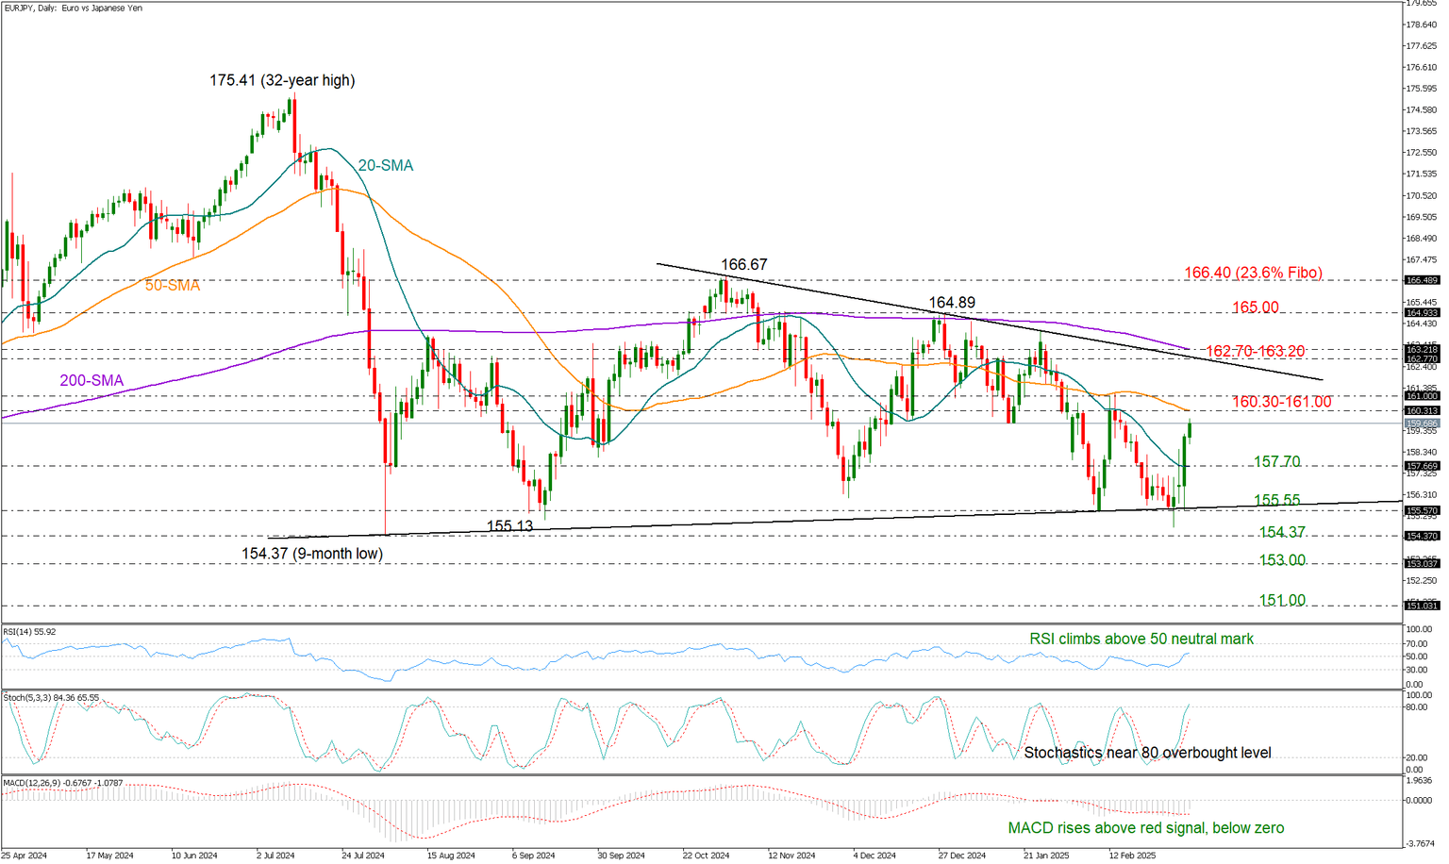Click the RSI climbs above 50 note
The height and width of the screenshot is (864, 1449).
(1141, 639)
